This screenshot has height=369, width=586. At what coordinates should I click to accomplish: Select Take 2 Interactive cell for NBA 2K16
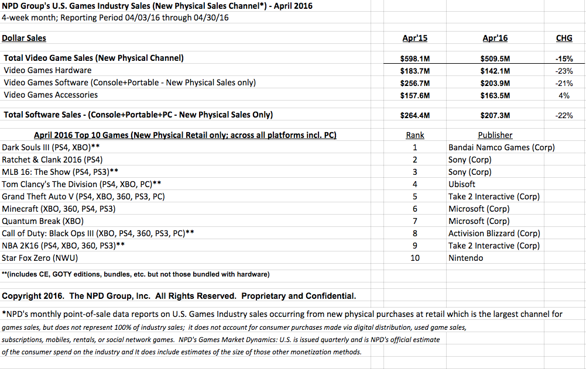point(494,246)
